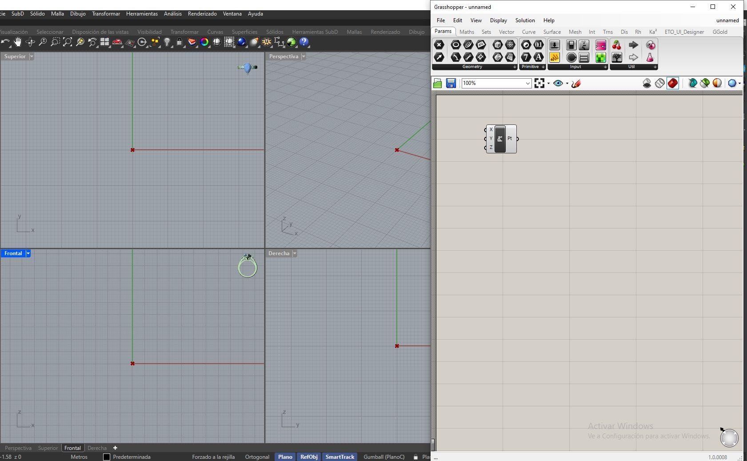Click the red car icon in Rhino toolbar
Image resolution: width=747 pixels, height=461 pixels.
click(117, 42)
